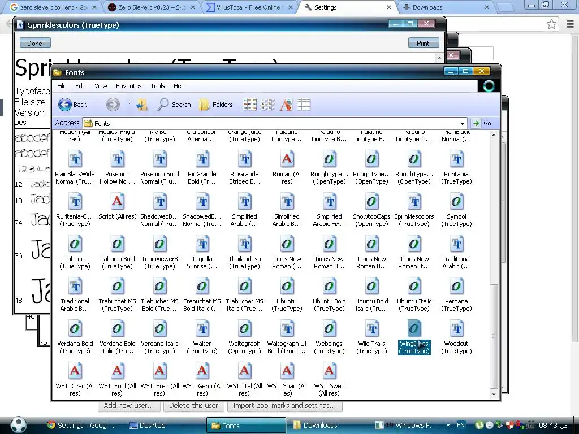The width and height of the screenshot is (579, 434).
Task: Select the Script (All res) font
Action: click(118, 207)
